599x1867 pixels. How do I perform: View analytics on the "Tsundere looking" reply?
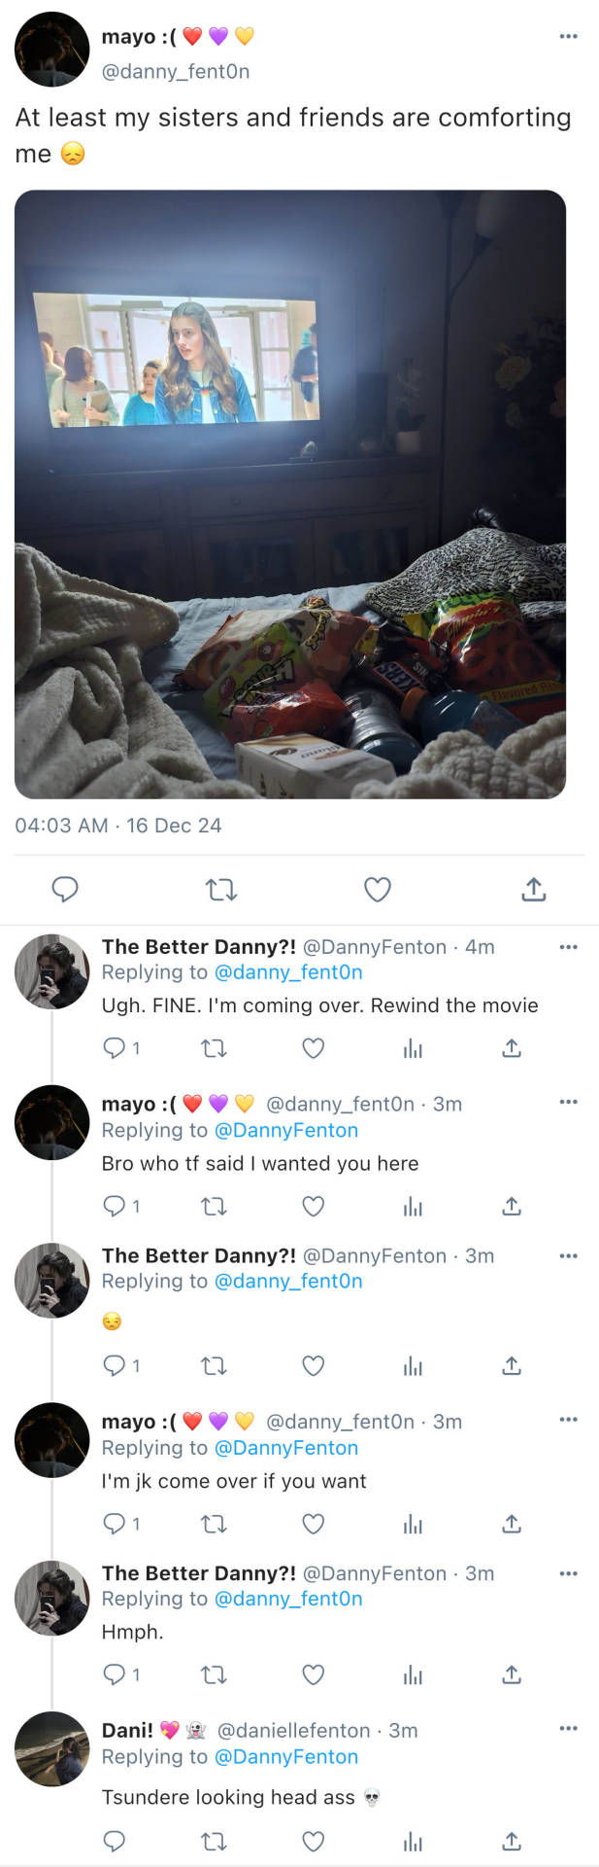413,1841
